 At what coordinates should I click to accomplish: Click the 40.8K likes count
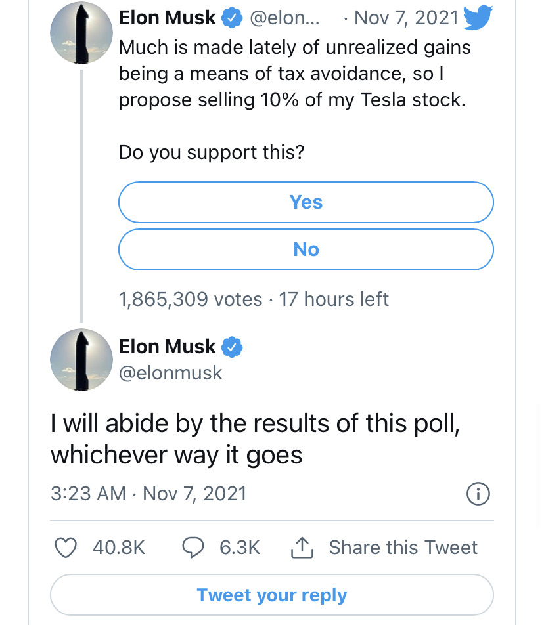(119, 547)
